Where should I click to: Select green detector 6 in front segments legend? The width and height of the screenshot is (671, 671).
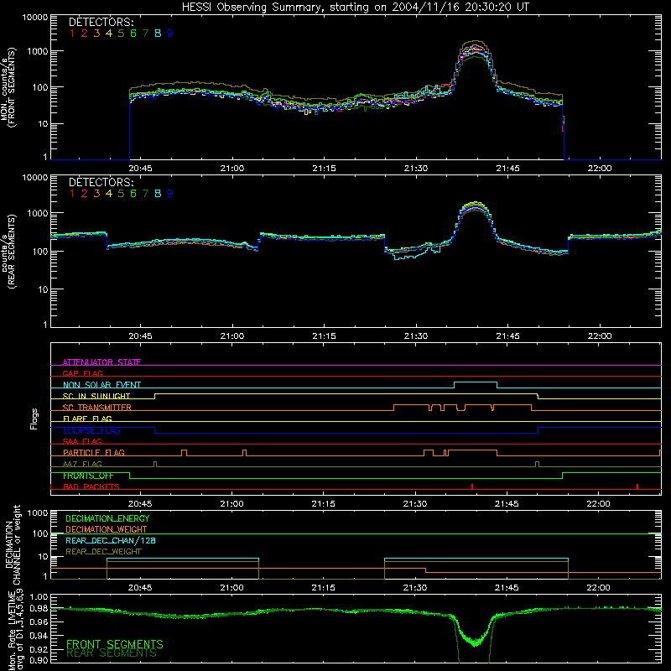pos(133,34)
